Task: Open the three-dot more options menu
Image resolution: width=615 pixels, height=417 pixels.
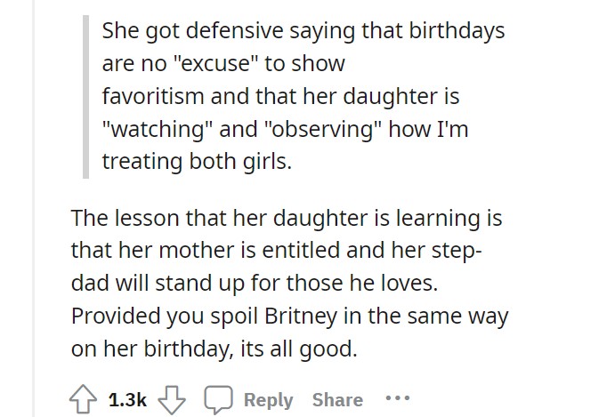Action: coord(397,398)
